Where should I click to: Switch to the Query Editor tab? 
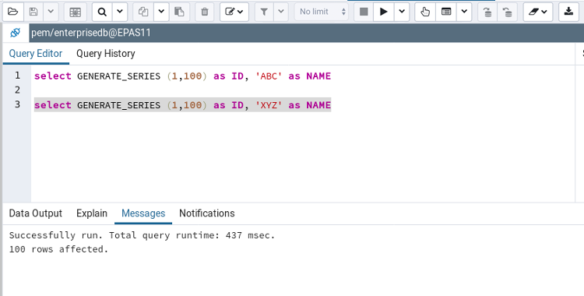[x=36, y=54]
